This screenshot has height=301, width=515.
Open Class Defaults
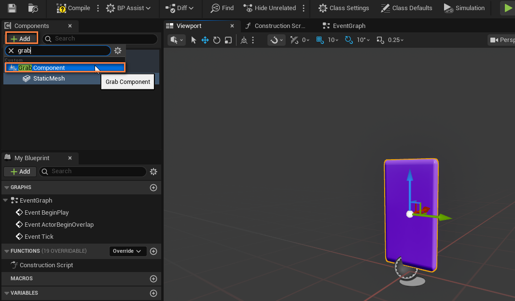(x=406, y=8)
